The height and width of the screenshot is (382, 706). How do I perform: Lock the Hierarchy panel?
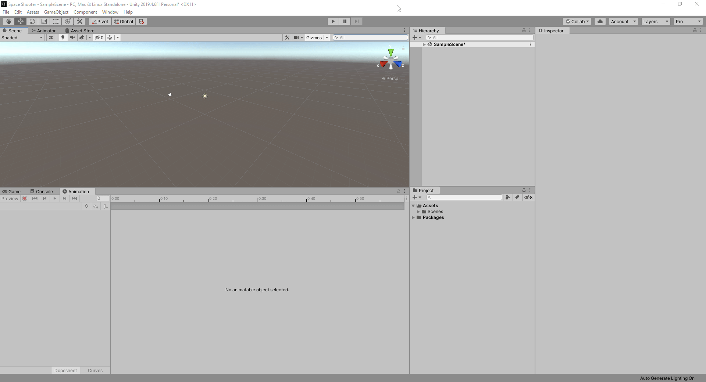[524, 30]
